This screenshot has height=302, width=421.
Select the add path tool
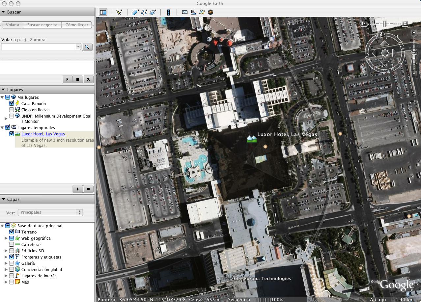(144, 12)
